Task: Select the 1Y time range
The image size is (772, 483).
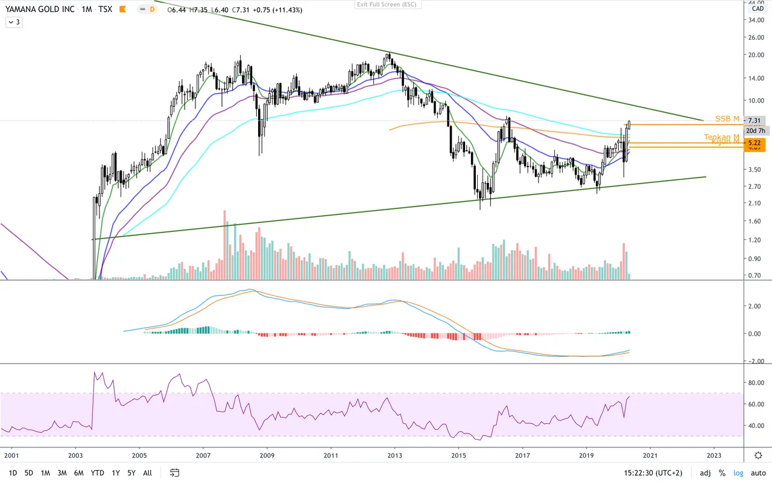Action: 115,473
